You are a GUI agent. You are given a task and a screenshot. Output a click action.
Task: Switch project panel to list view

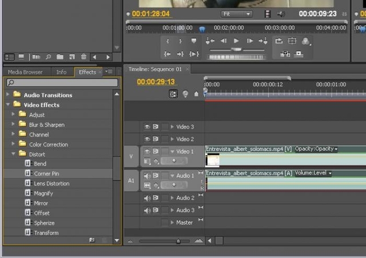tap(10, 57)
